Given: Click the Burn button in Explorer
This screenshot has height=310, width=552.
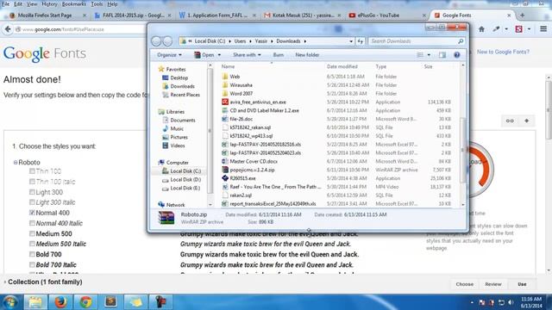Looking at the screenshot, I should pyautogui.click(x=278, y=55).
